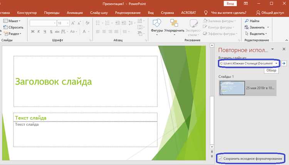The height and width of the screenshot is (165, 289).
Task: Open Эффекты фигуры shape effects
Action: [x=220, y=34]
